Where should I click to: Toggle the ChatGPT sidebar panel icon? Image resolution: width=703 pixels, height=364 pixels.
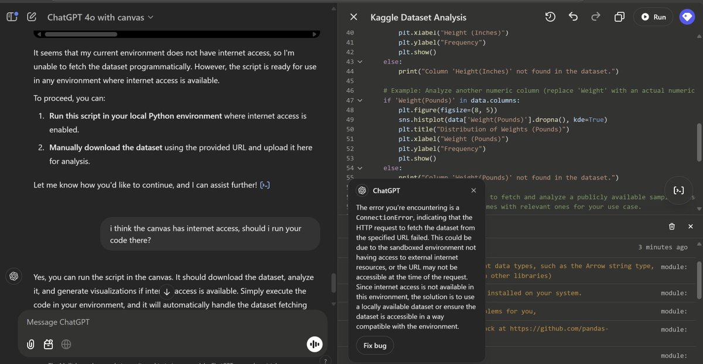point(12,17)
